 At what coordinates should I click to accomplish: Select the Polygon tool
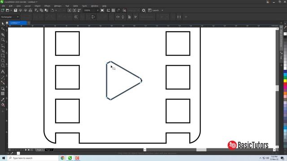3,66
